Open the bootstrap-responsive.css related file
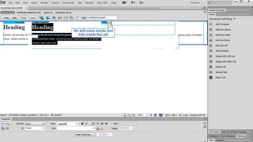Screen dimensions: 253x142 [29, 12]
